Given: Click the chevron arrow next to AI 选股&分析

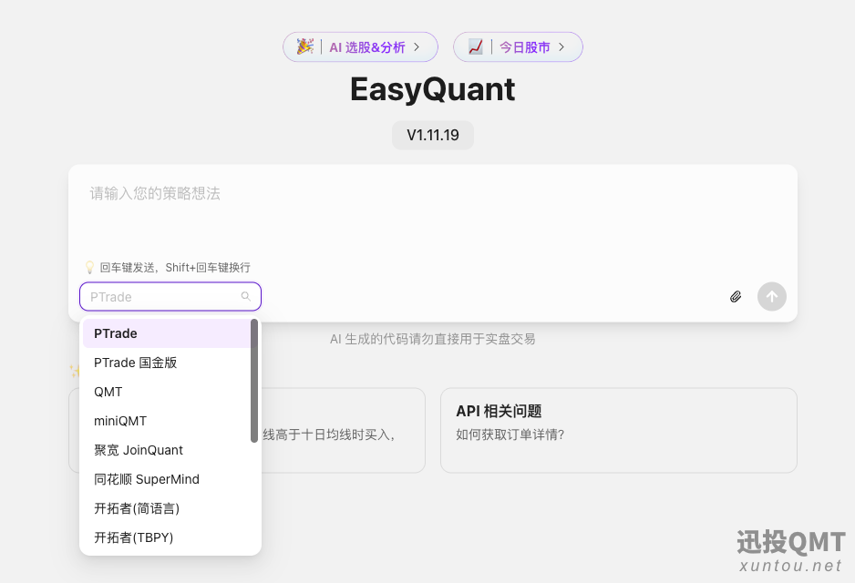Looking at the screenshot, I should (x=417, y=47).
